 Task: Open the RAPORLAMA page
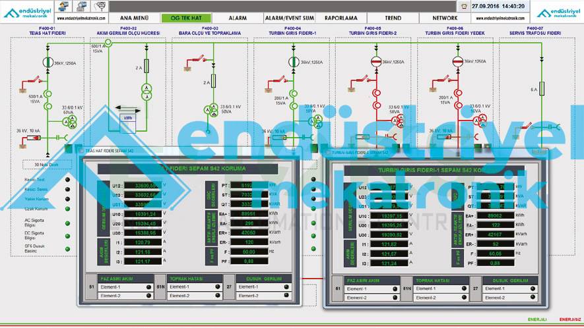click(x=341, y=18)
